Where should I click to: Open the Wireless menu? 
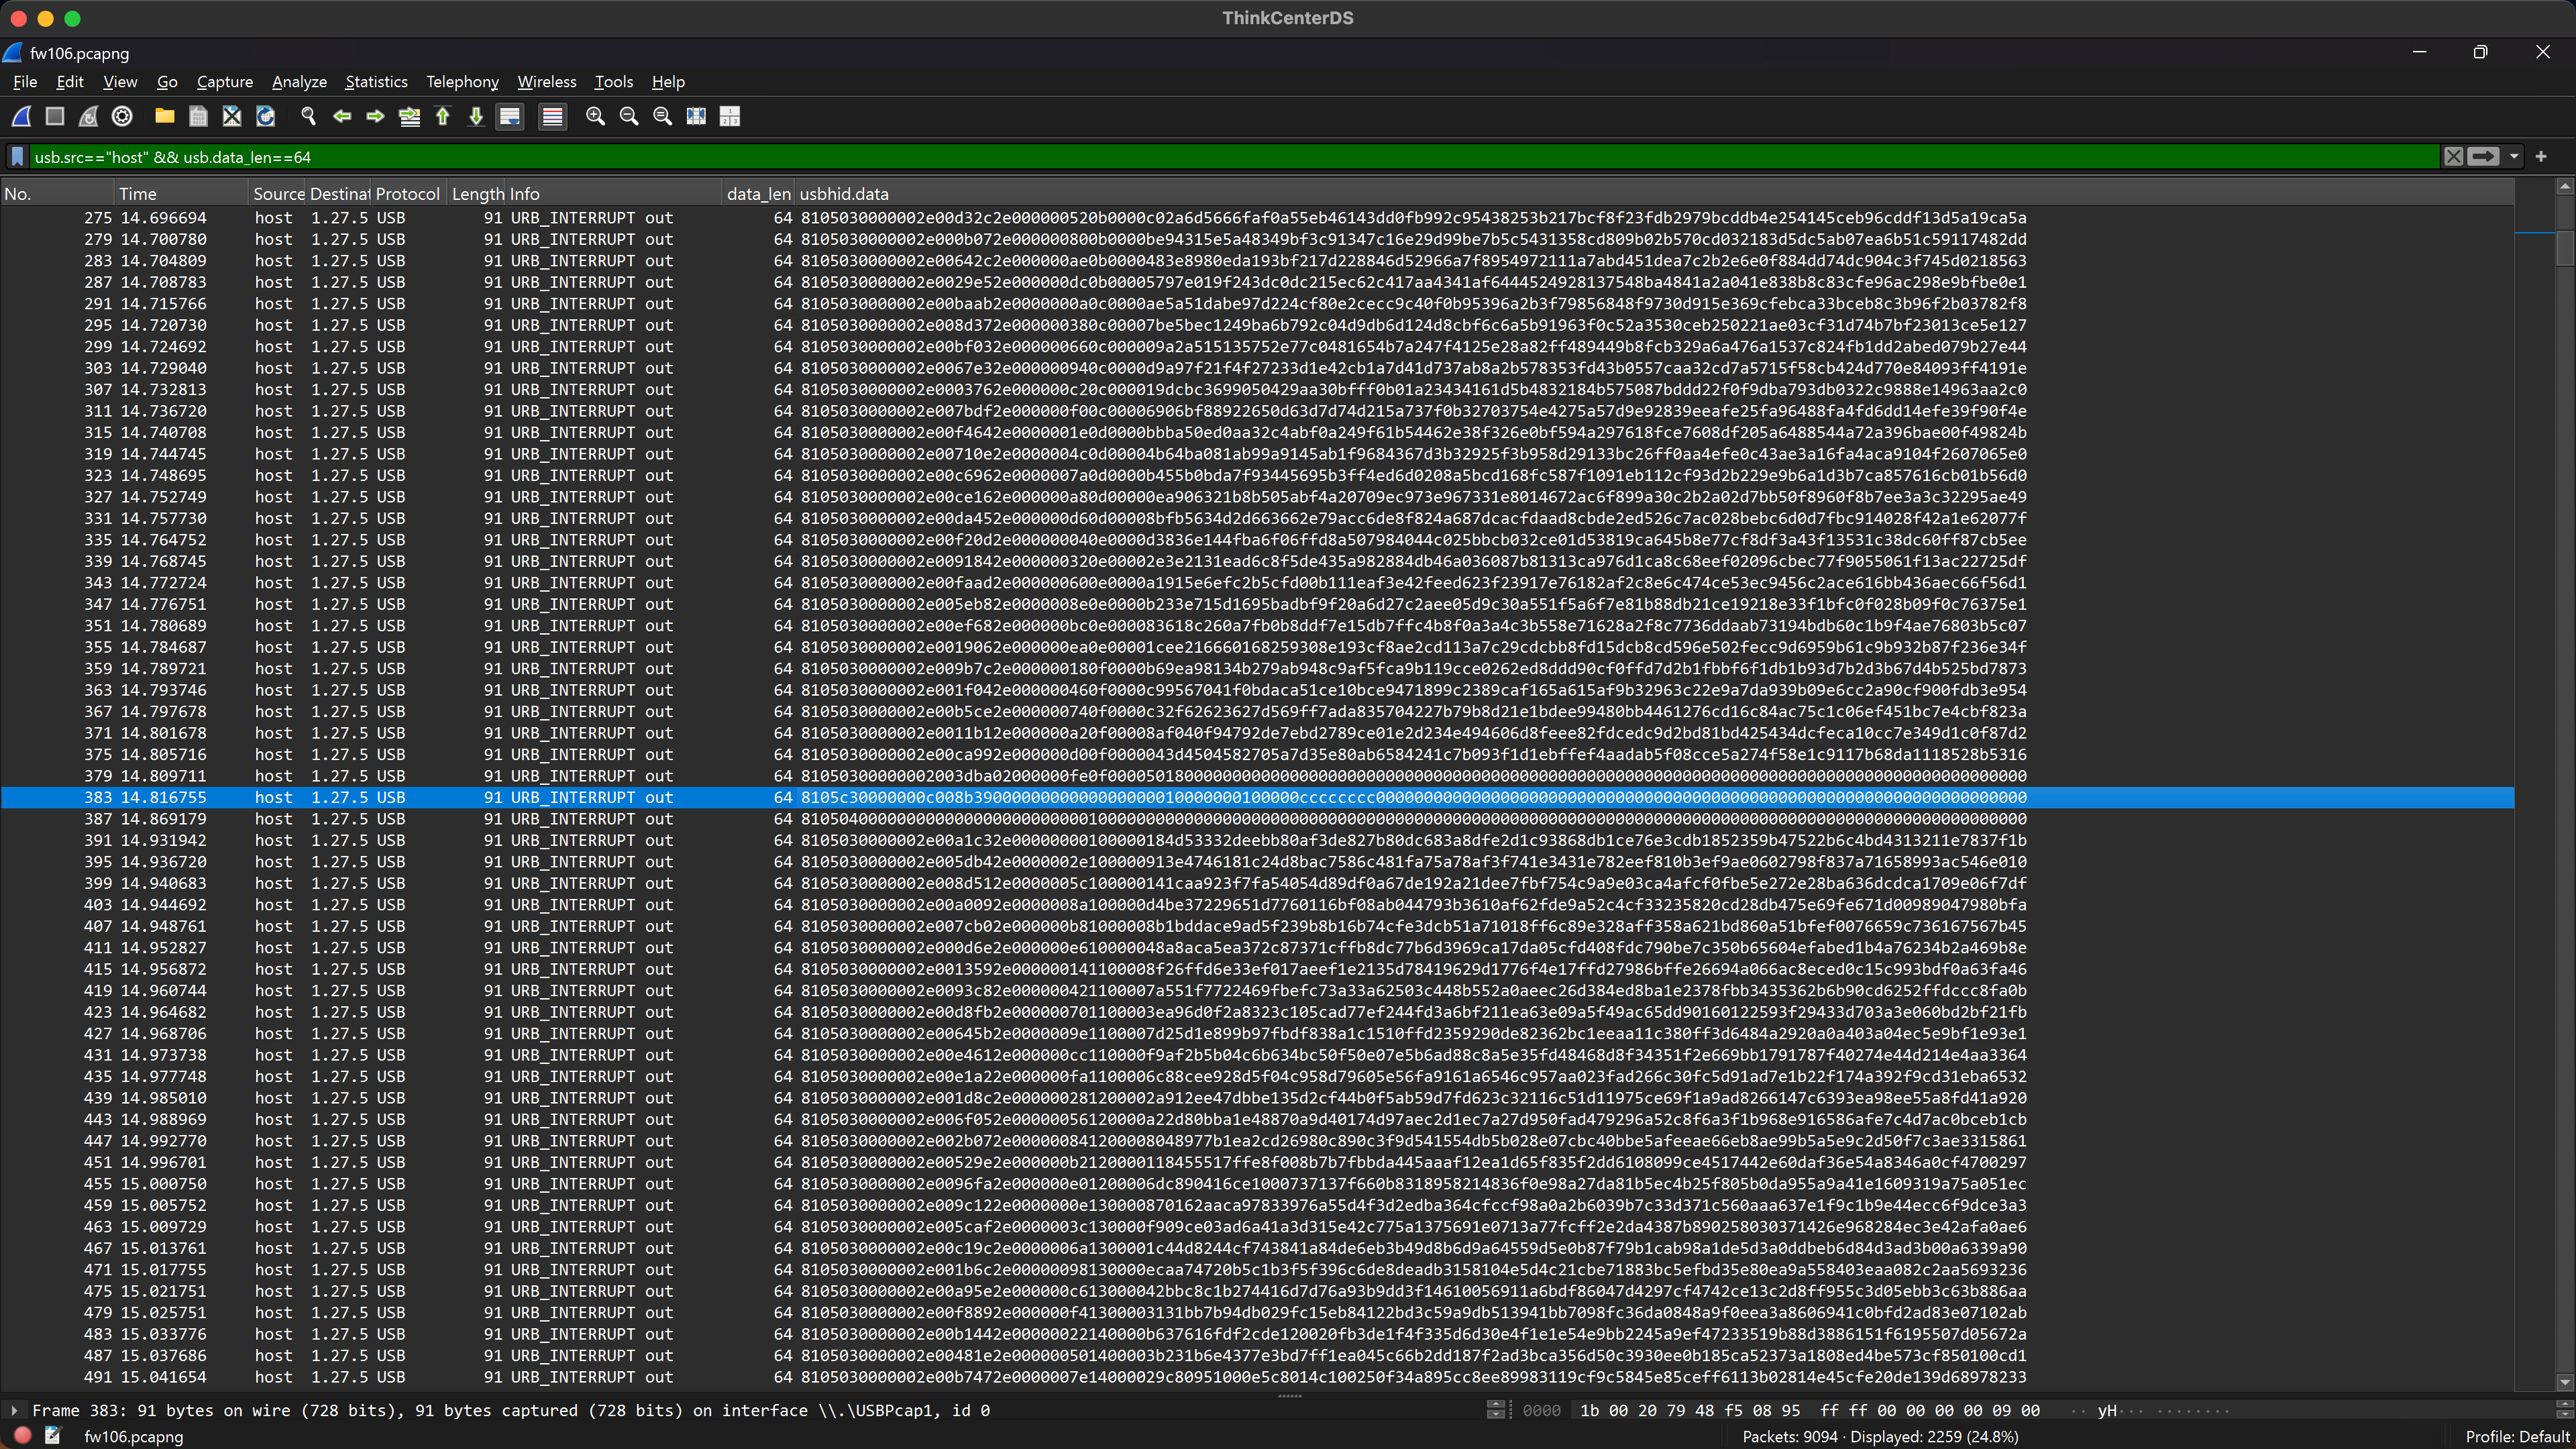547,82
